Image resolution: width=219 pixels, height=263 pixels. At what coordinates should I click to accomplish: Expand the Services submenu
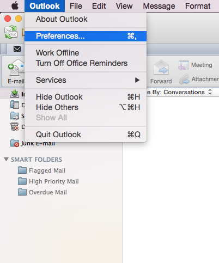pyautogui.click(x=86, y=80)
